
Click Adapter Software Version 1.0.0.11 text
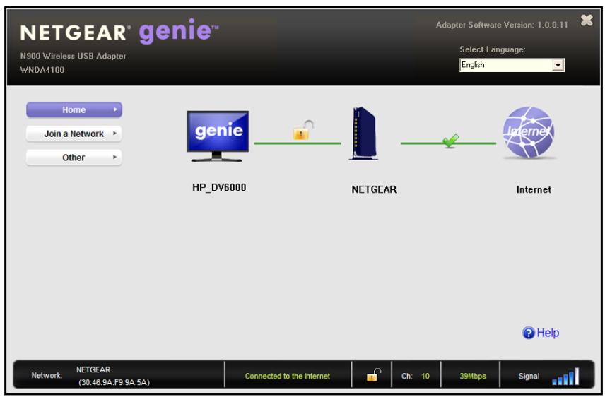point(502,25)
